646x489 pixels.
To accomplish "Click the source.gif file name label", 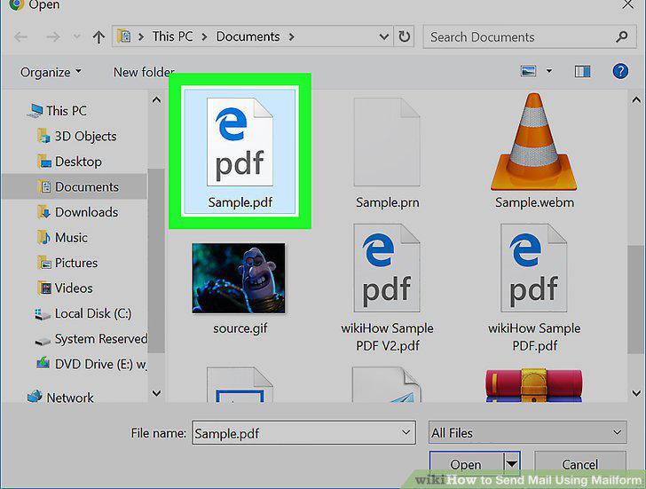I will point(240,328).
